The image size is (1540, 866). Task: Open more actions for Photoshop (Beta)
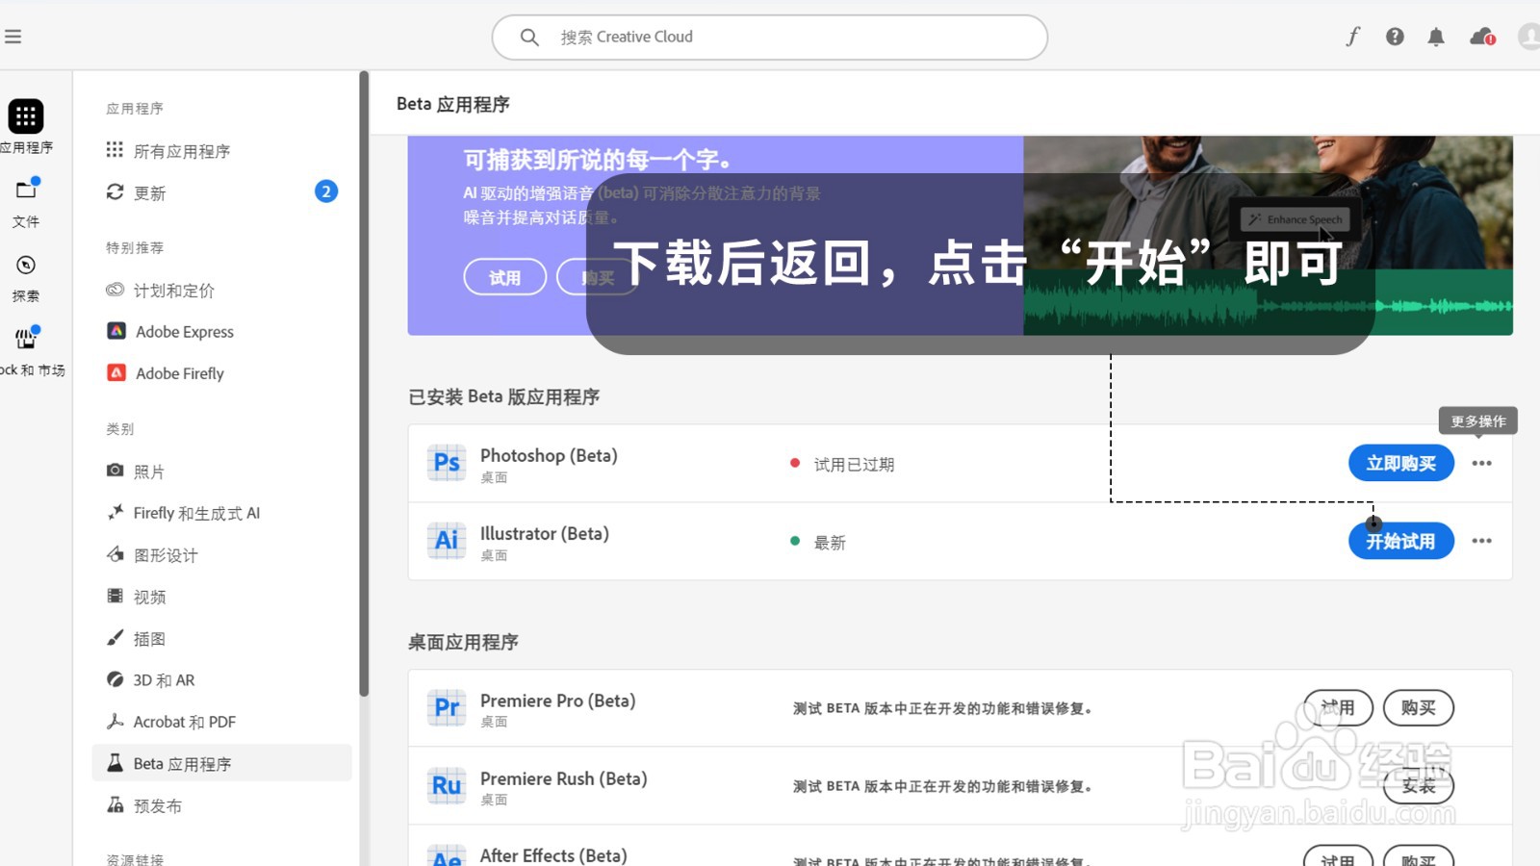pyautogui.click(x=1481, y=464)
